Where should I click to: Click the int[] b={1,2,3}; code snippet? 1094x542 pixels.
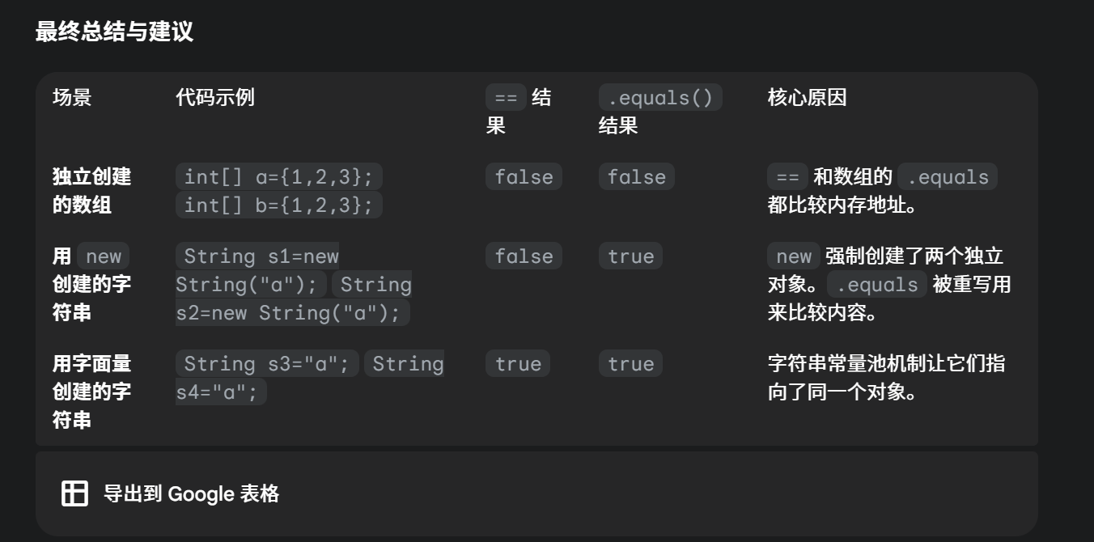pyautogui.click(x=279, y=205)
